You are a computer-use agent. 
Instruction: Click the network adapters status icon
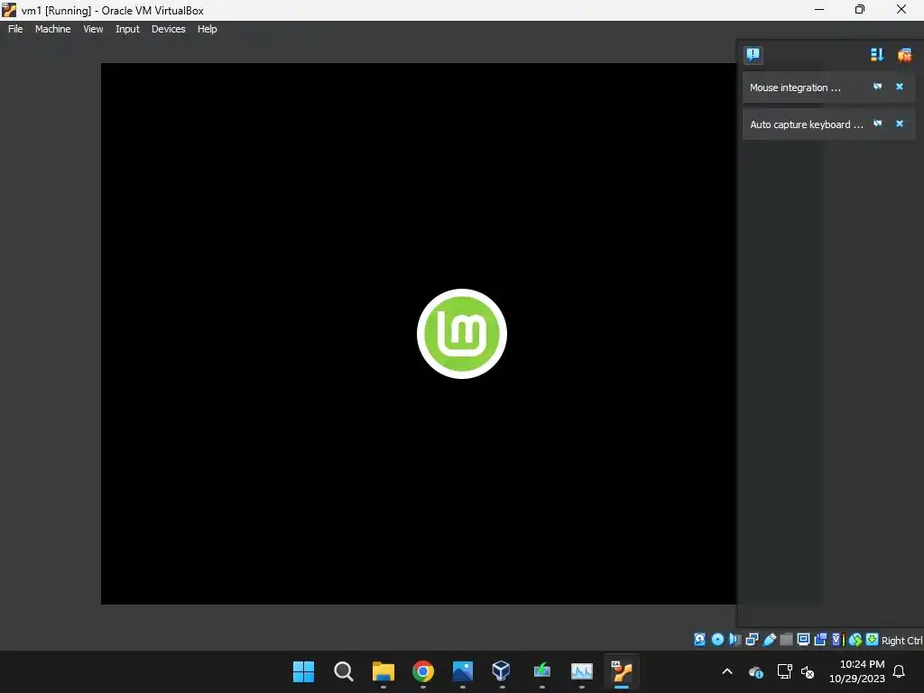point(752,640)
